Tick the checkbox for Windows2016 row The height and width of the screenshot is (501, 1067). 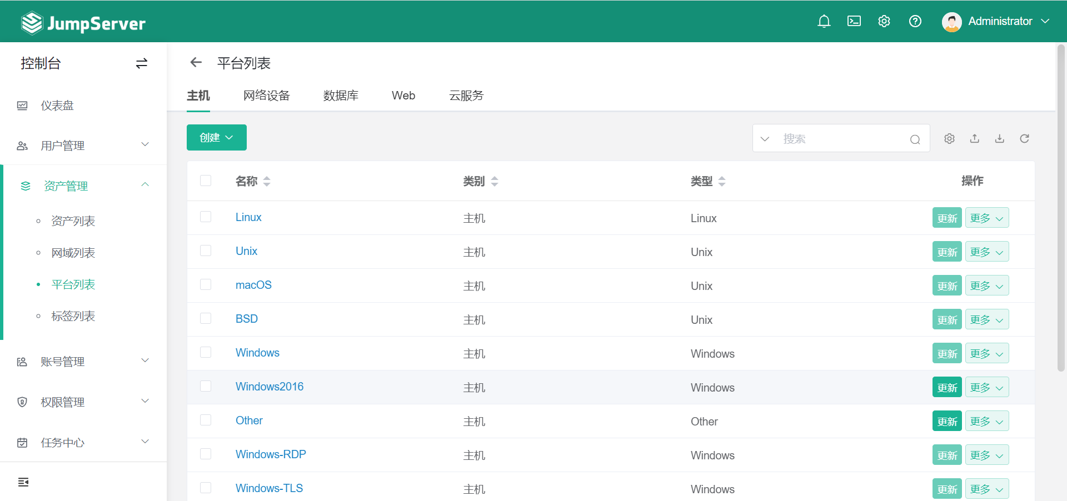click(x=206, y=386)
